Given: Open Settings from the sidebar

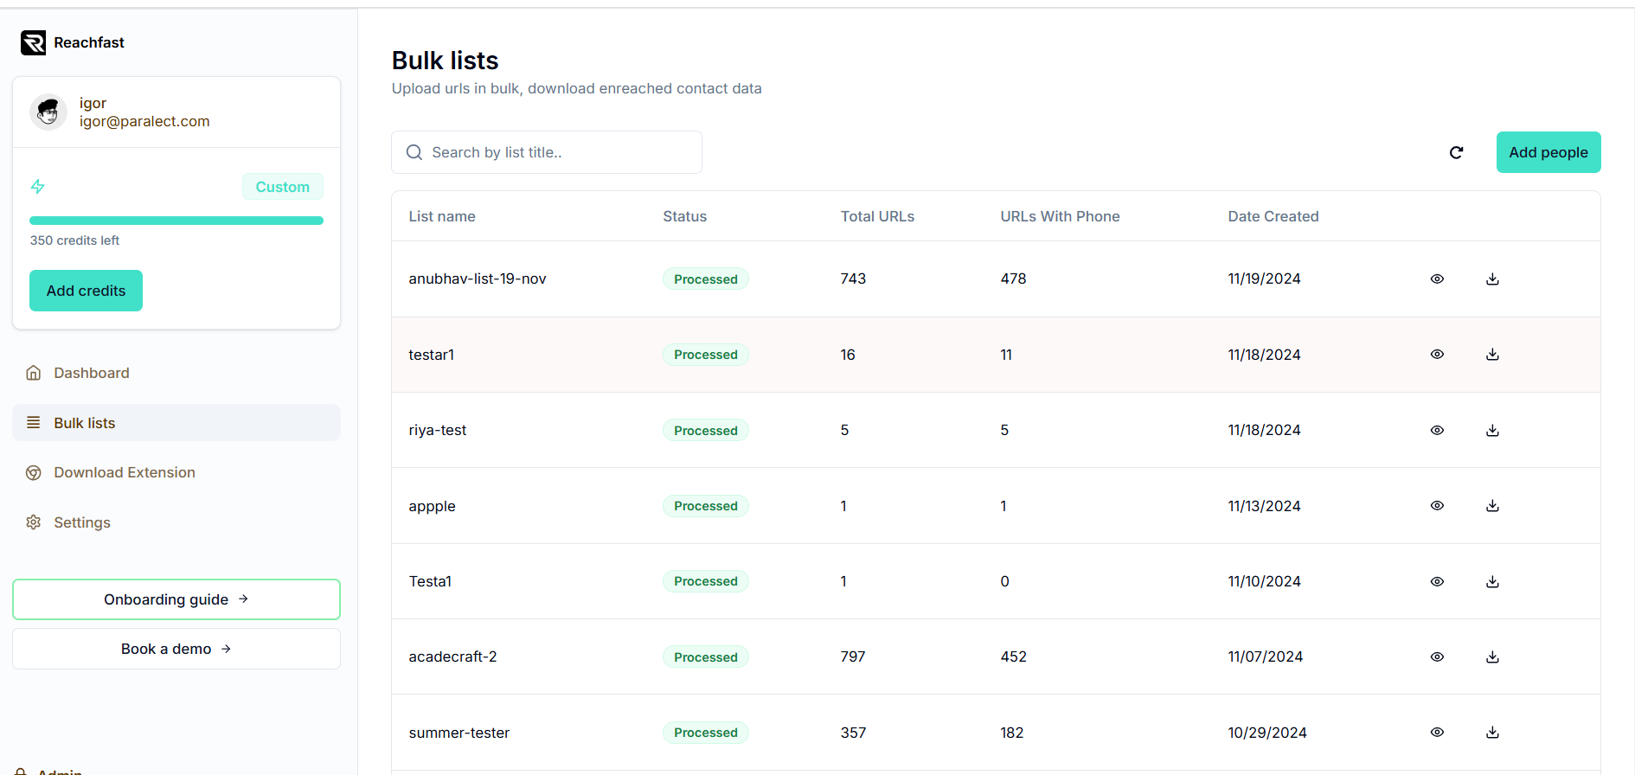Looking at the screenshot, I should coord(81,522).
